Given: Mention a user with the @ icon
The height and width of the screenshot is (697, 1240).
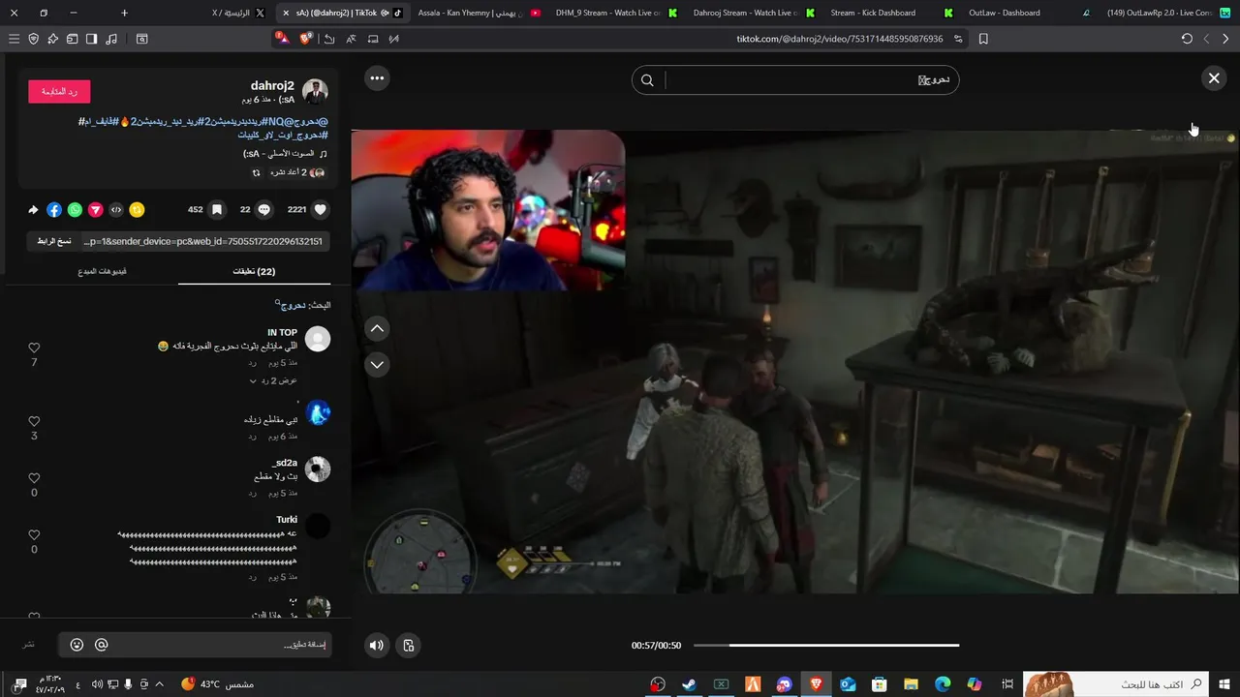Looking at the screenshot, I should coord(101,645).
